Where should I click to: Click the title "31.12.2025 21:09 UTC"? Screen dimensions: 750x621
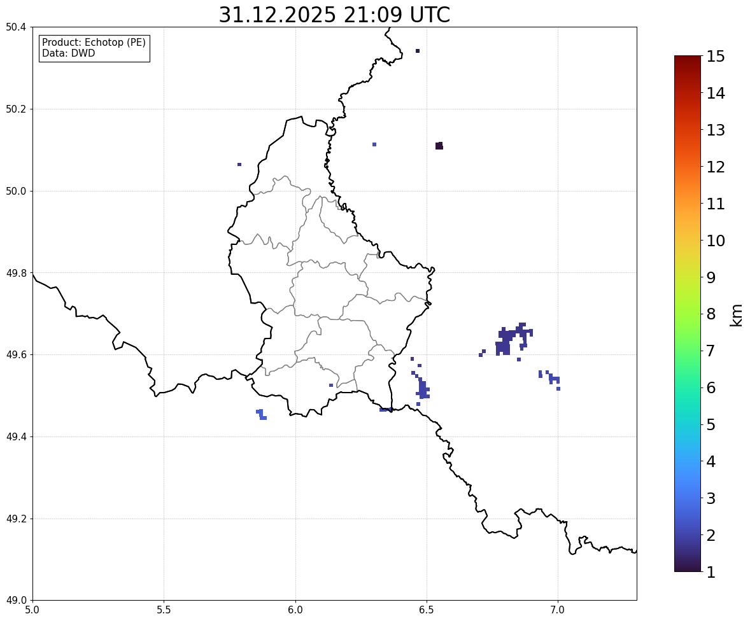point(334,15)
